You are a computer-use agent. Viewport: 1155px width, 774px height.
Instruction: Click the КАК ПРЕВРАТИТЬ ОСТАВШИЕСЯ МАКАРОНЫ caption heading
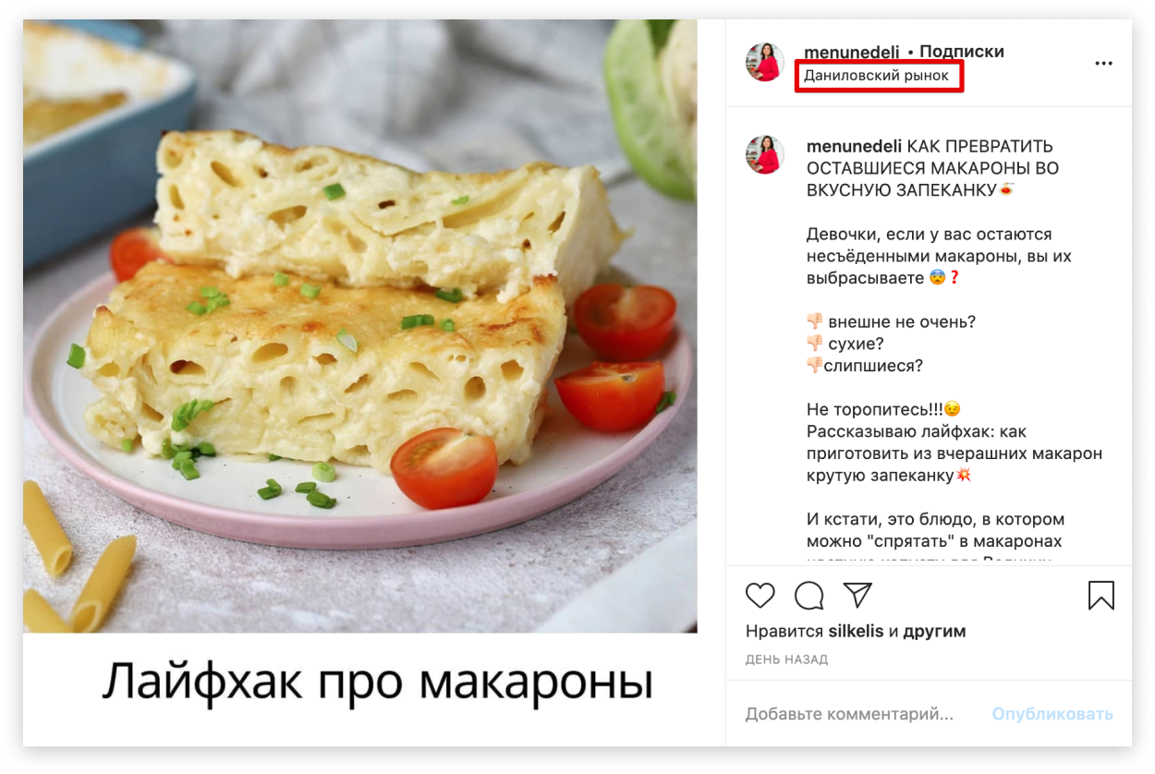932,168
